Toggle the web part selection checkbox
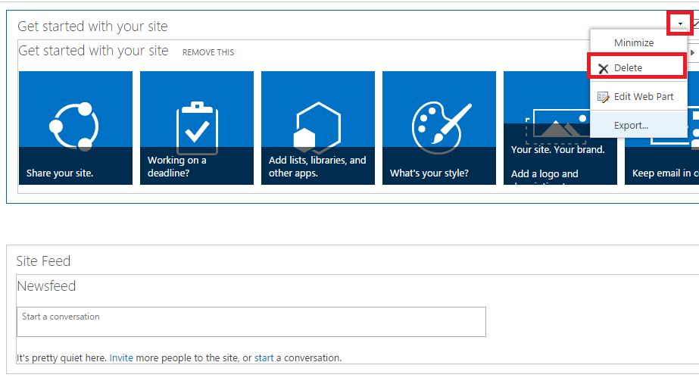 click(696, 24)
